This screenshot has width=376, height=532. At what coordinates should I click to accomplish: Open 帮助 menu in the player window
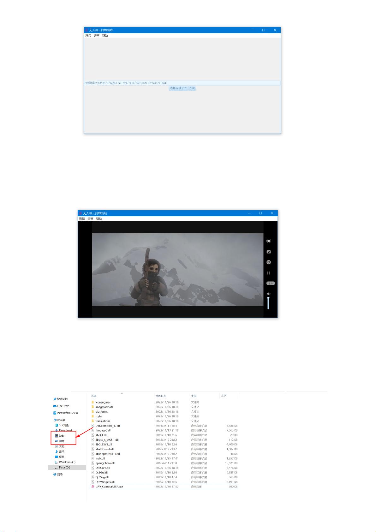pyautogui.click(x=99, y=219)
